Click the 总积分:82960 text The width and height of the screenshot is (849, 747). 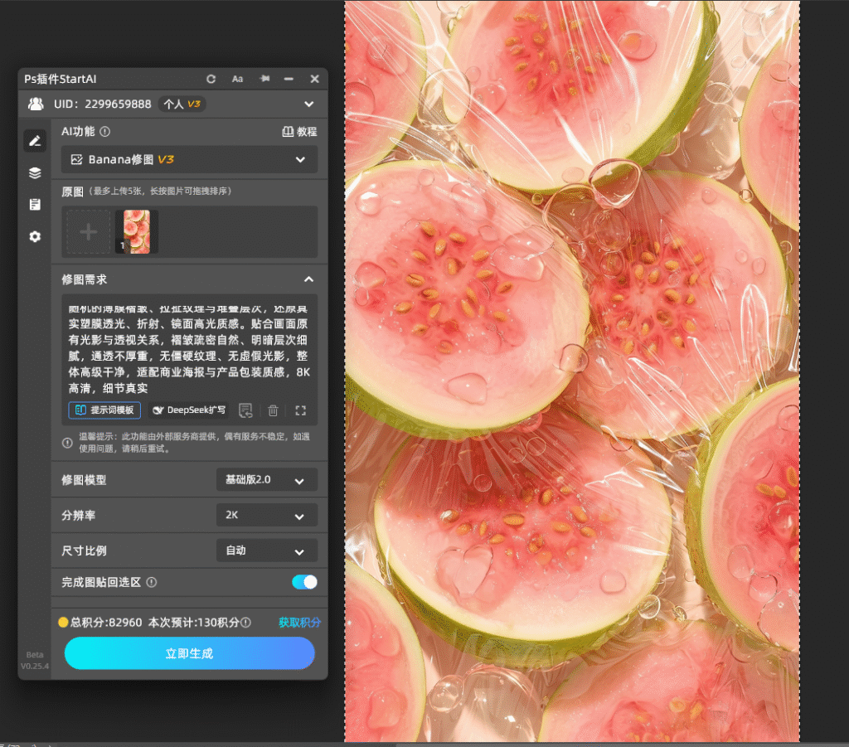106,623
